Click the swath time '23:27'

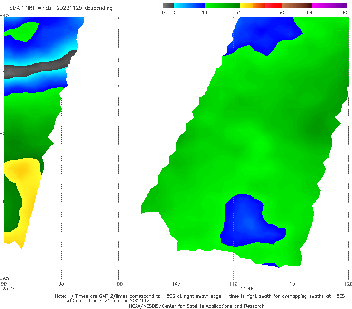click(x=9, y=289)
